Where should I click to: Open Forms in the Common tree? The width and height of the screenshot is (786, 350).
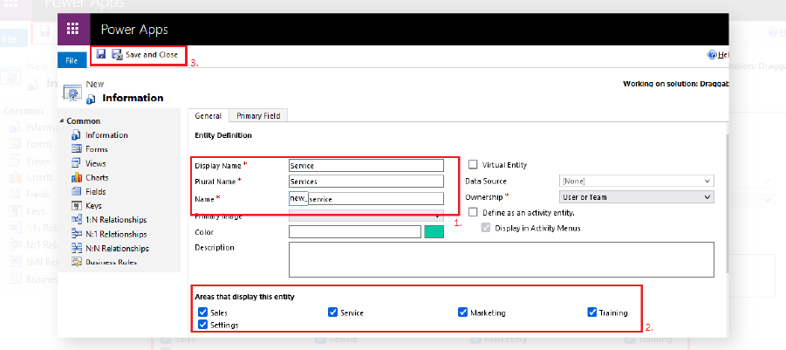pos(96,149)
